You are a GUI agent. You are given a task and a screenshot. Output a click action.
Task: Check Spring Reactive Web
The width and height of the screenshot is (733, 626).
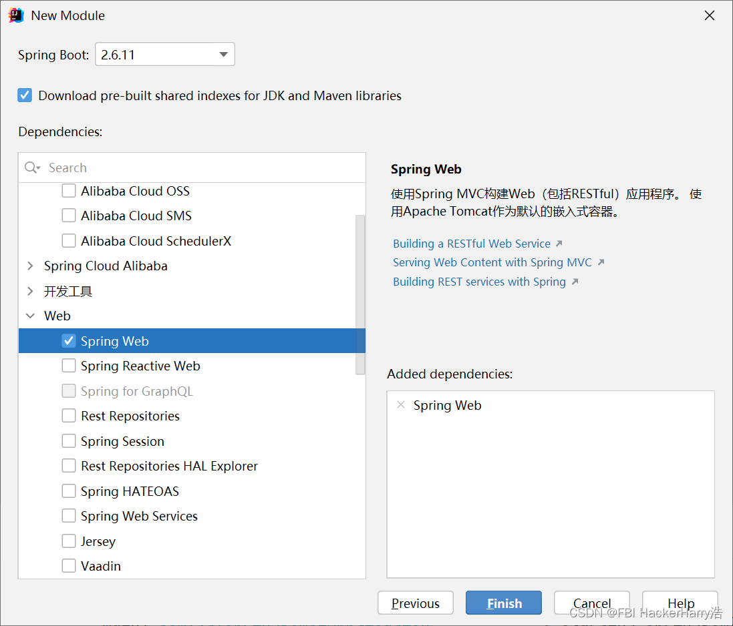[69, 366]
